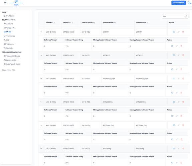
Task: Open Keplr Wallet - Guide link
Action: [x=12, y=64]
